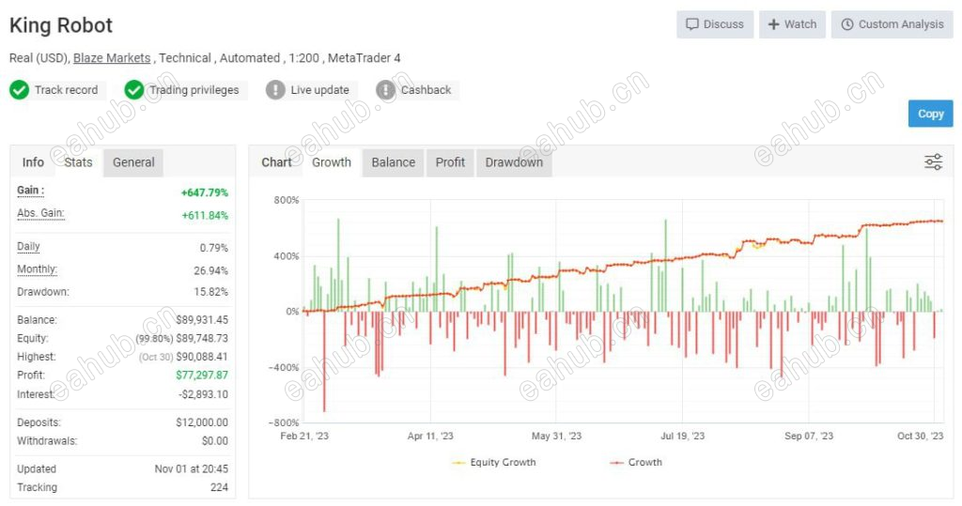Toggle Equity Growth legend series
This screenshot has height=506, width=962.
494,463
